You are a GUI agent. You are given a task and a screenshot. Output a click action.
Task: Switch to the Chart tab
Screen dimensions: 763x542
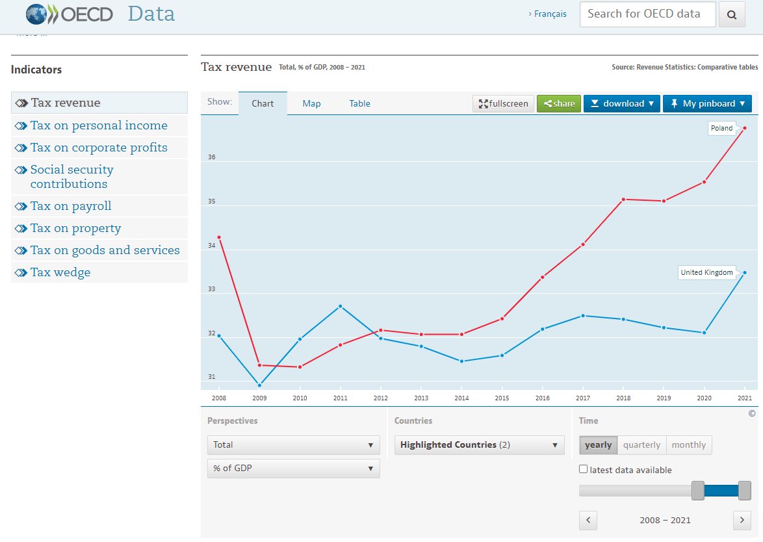[x=263, y=103]
